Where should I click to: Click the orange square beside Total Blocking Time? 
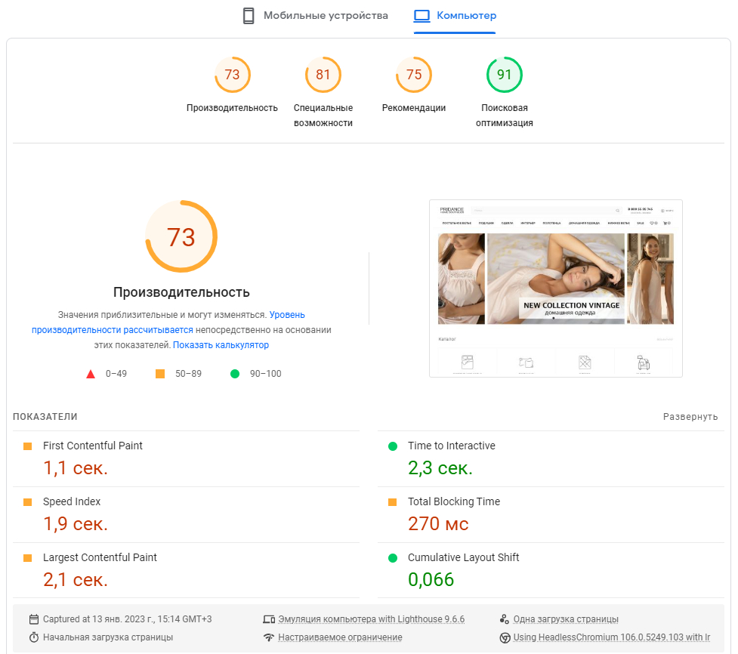pyautogui.click(x=393, y=502)
